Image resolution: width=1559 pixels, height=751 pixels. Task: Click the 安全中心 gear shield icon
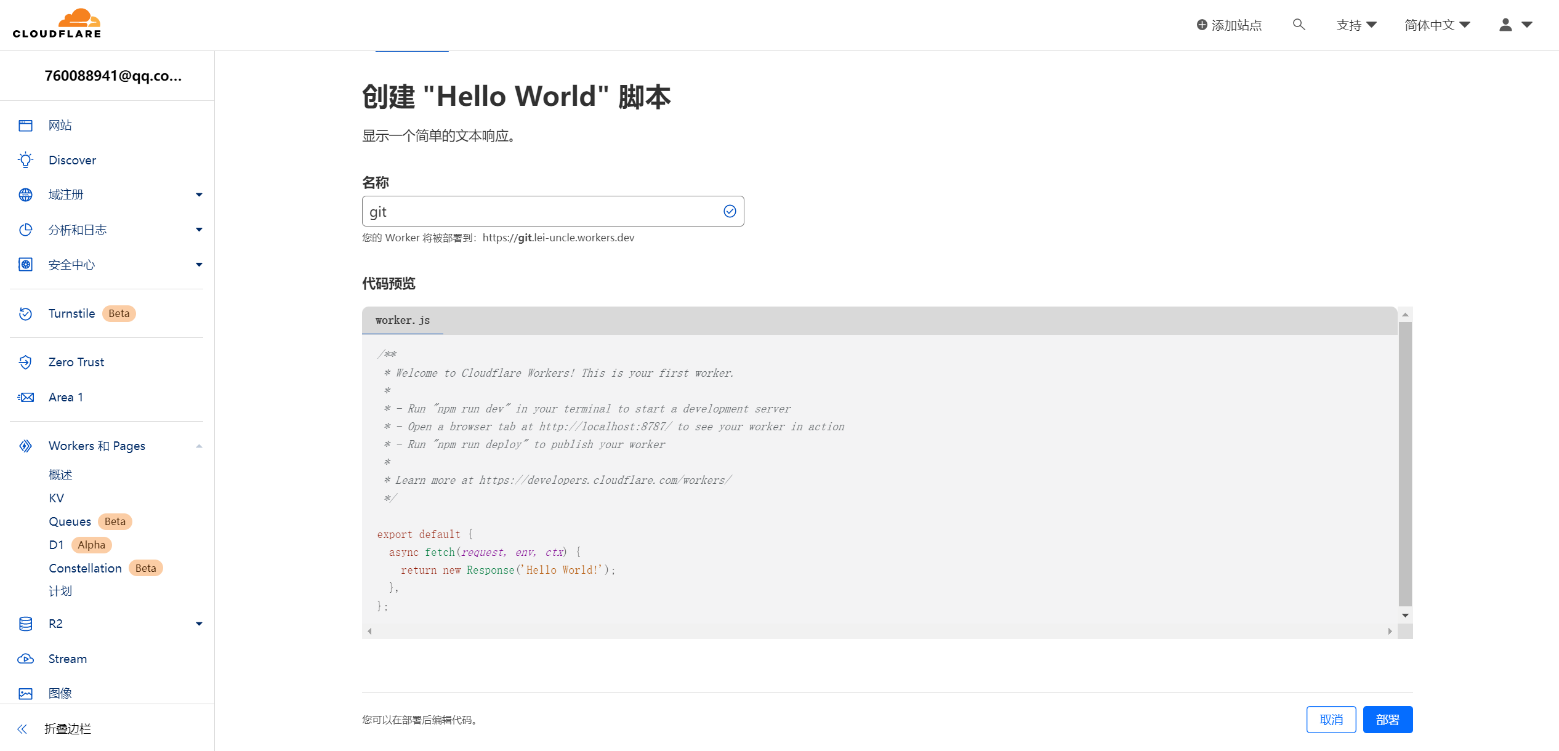point(25,265)
